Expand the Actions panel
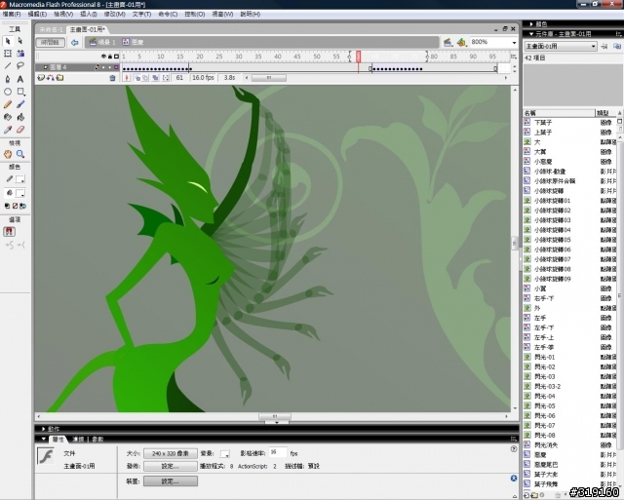Viewport: 624px width, 500px height. [43, 429]
